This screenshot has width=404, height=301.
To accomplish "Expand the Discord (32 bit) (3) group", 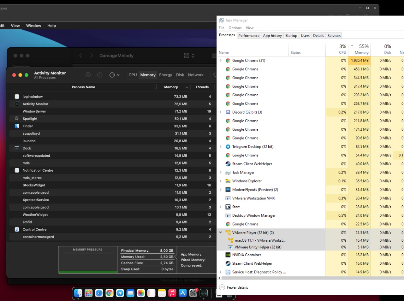I will click(221, 112).
